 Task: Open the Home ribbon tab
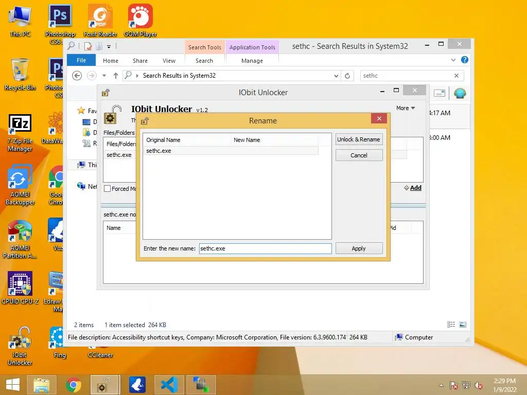click(x=111, y=61)
